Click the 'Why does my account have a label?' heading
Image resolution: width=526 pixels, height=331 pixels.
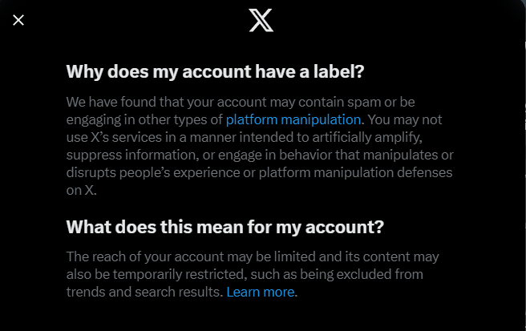tap(215, 71)
